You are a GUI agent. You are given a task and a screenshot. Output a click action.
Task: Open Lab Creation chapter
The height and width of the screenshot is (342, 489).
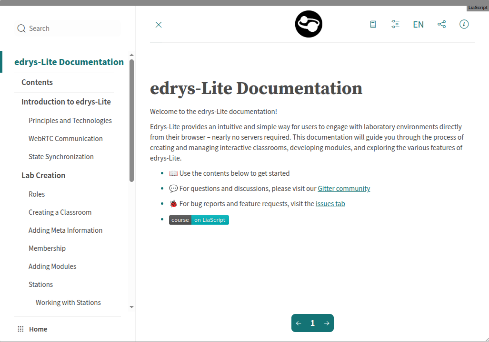pyautogui.click(x=43, y=175)
